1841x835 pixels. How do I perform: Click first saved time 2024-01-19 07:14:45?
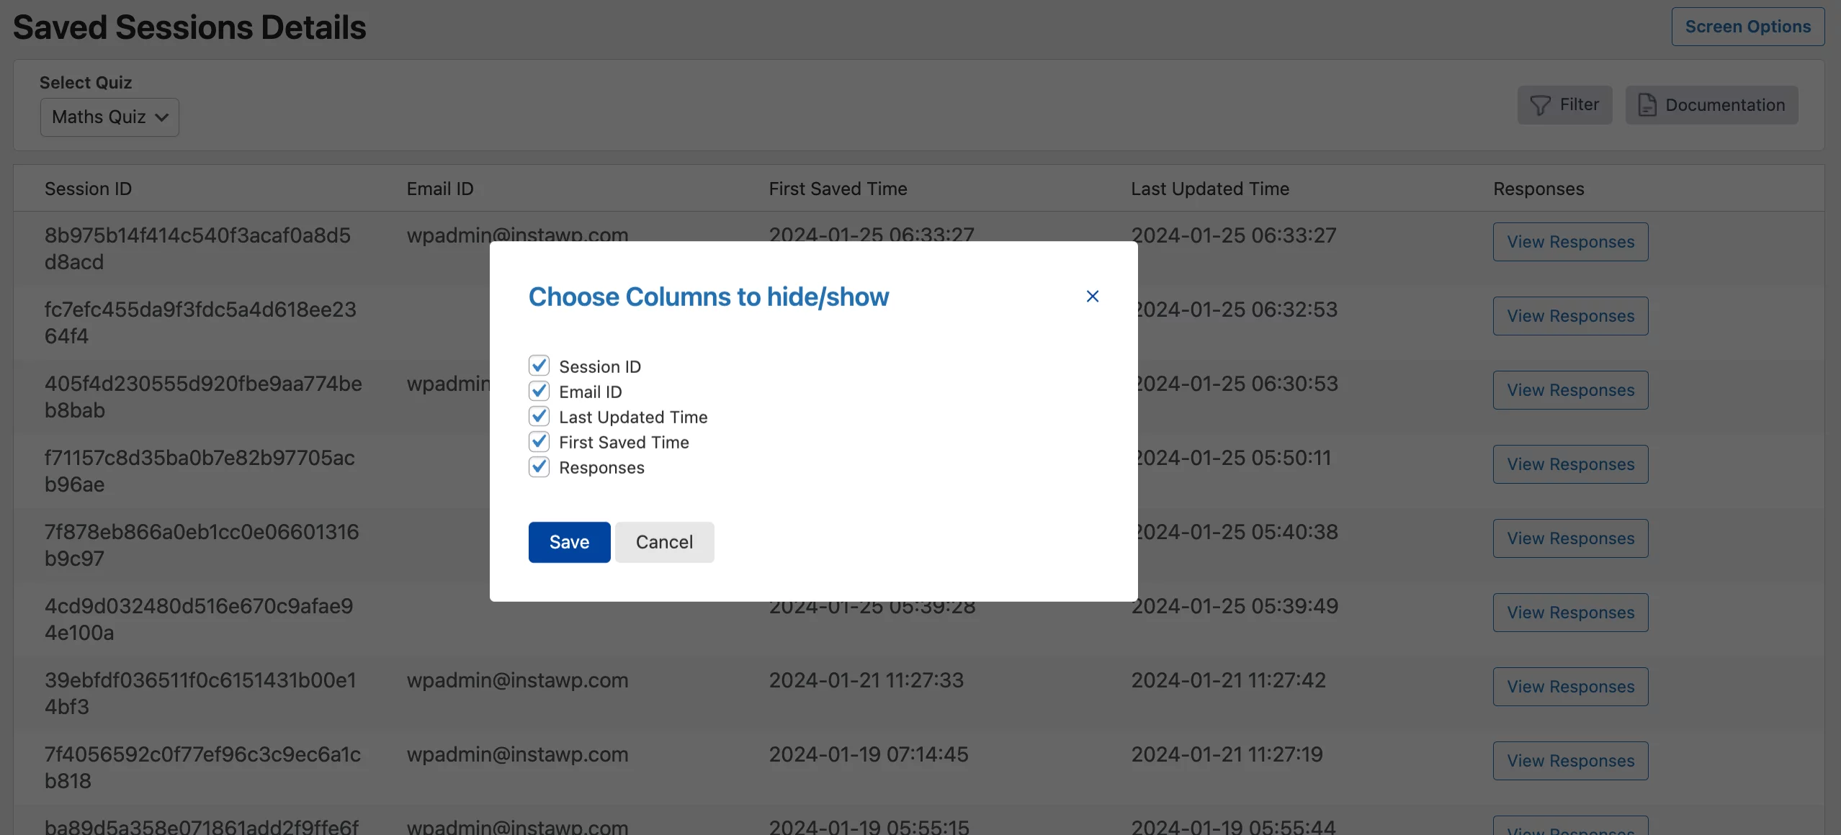coord(868,754)
